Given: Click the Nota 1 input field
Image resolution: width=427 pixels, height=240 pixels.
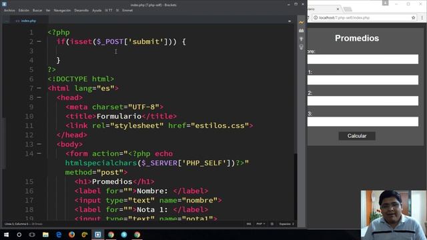Looking at the screenshot, I should click(x=363, y=80).
